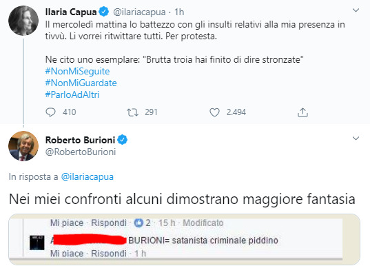This screenshot has width=370, height=266.
Task: Open the #NonMiSeguite hashtag
Action: point(77,71)
